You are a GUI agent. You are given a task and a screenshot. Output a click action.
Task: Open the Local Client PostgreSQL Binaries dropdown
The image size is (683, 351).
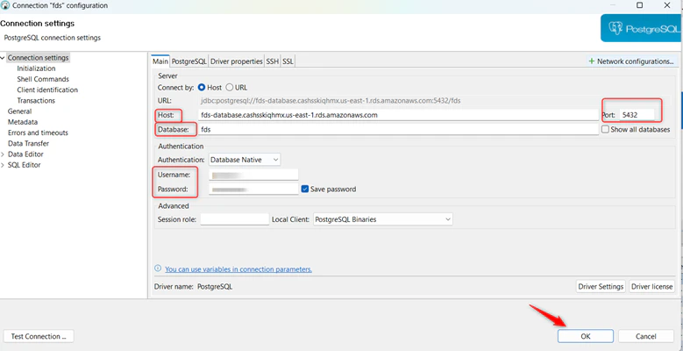[x=383, y=219]
